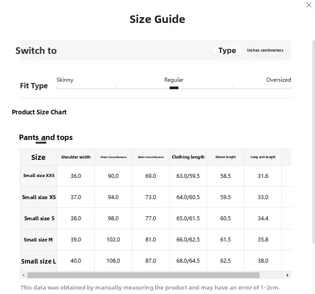Click the 39.0 shoulder width cell
315x294 pixels.
coord(76,240)
